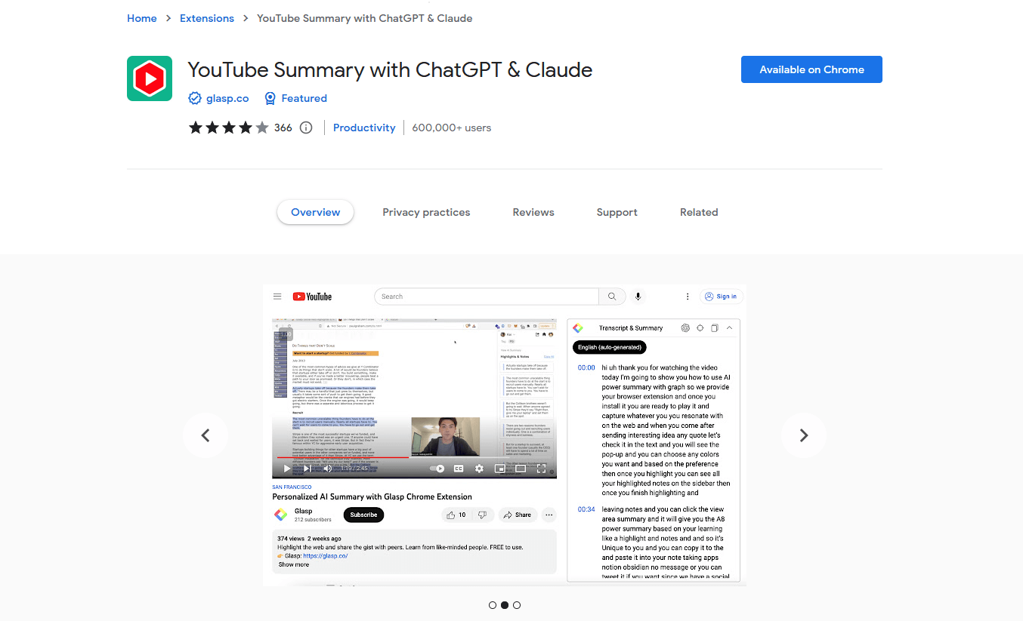Click the Home breadcrumb link
Screen dimensions: 1023x621
pos(142,18)
